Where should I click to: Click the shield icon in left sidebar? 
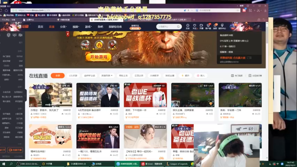9,35
